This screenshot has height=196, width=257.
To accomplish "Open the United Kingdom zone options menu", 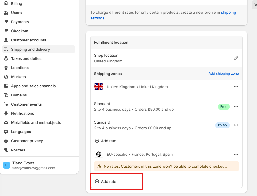I will click(236, 87).
